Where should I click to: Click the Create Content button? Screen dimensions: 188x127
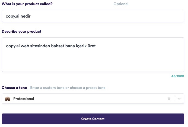[93, 119]
